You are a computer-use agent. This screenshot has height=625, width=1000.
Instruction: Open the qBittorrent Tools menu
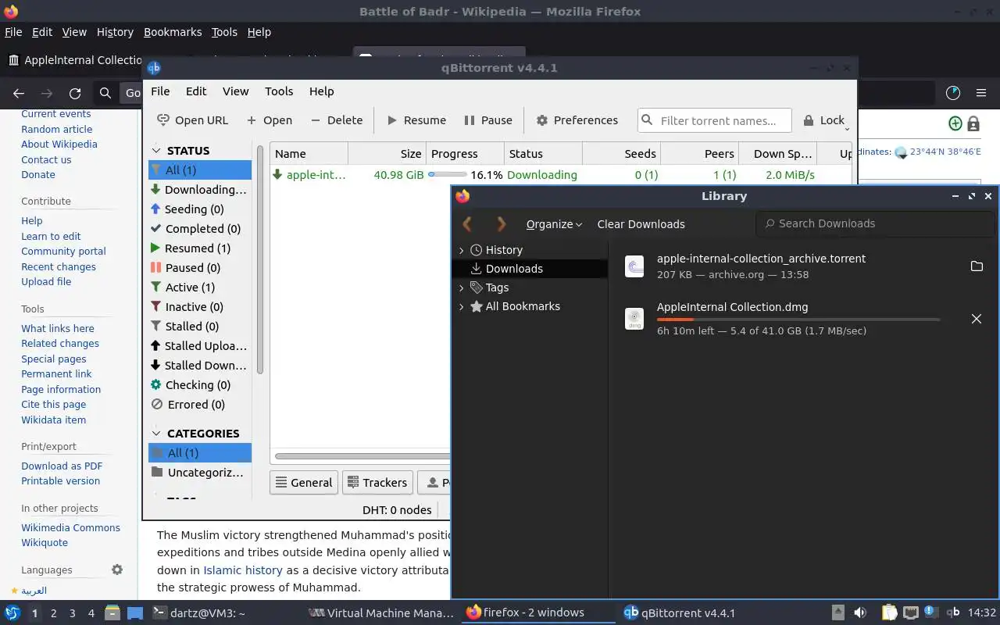coord(279,91)
